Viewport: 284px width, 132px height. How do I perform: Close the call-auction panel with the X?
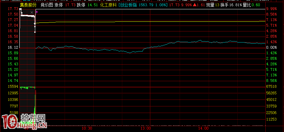(x=32, y=12)
